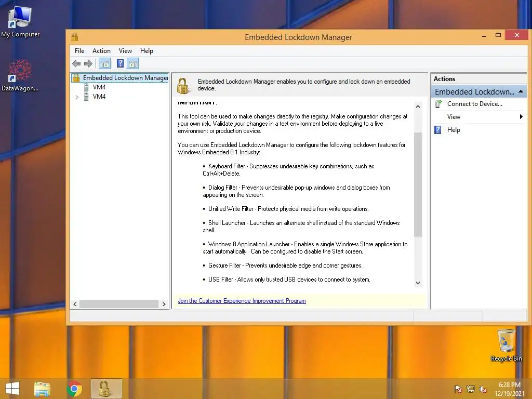
Task: Select the expandable second VM4 device
Action: pyautogui.click(x=99, y=97)
